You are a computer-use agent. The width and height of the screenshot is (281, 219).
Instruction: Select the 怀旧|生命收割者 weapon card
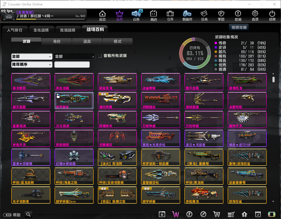click(117, 176)
